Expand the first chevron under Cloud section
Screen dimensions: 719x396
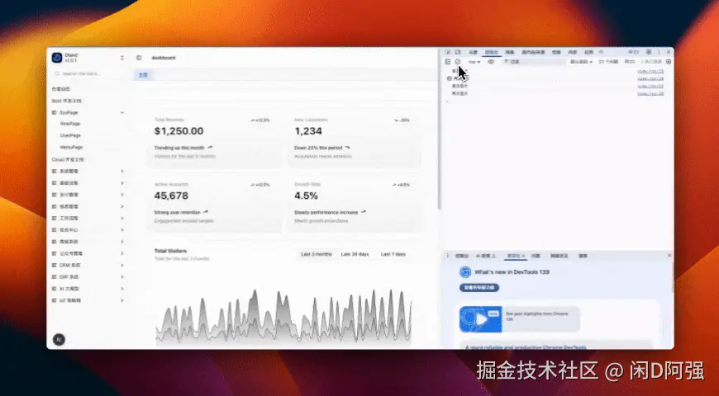[122, 172]
